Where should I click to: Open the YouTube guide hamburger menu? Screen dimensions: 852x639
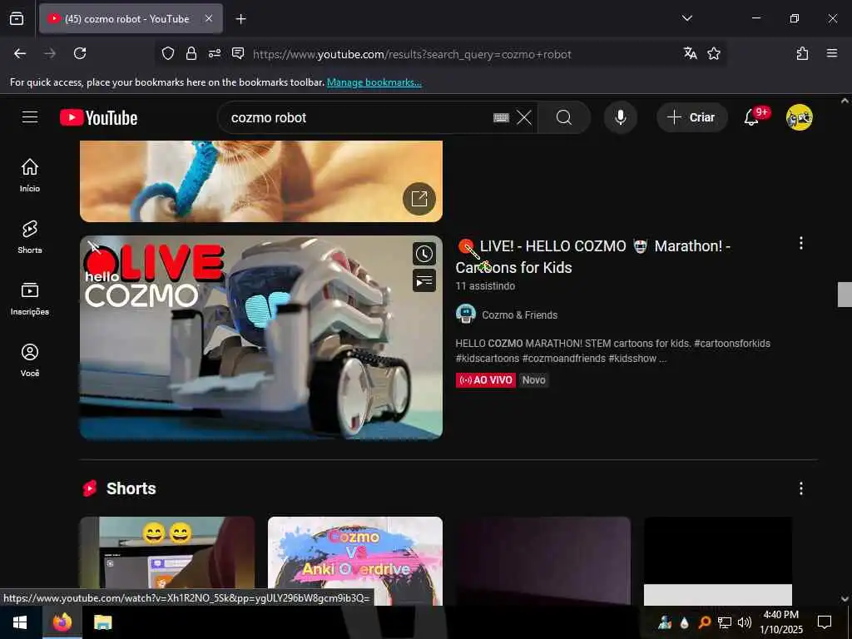(x=30, y=117)
